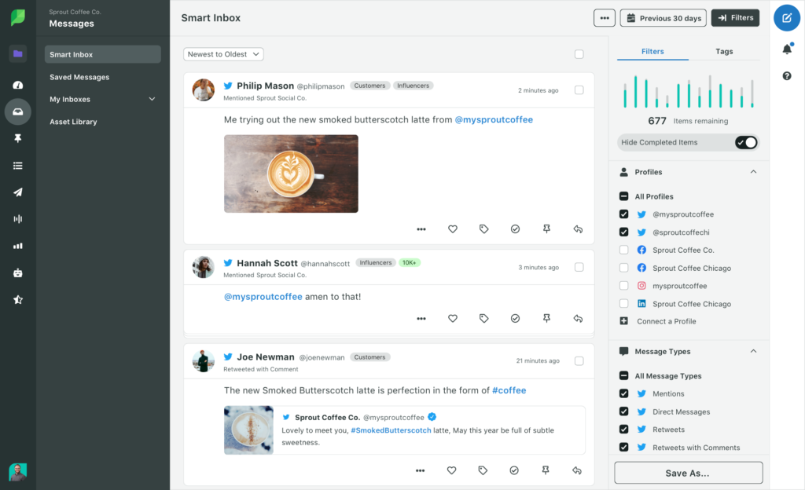Viewport: 805px width, 490px height.
Task: Like Philip Mason's latte tweet
Action: coord(453,229)
